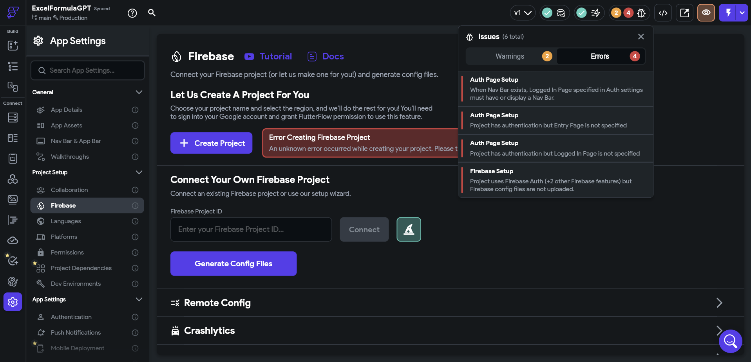Open the Theme Settings palette icon

(13, 281)
